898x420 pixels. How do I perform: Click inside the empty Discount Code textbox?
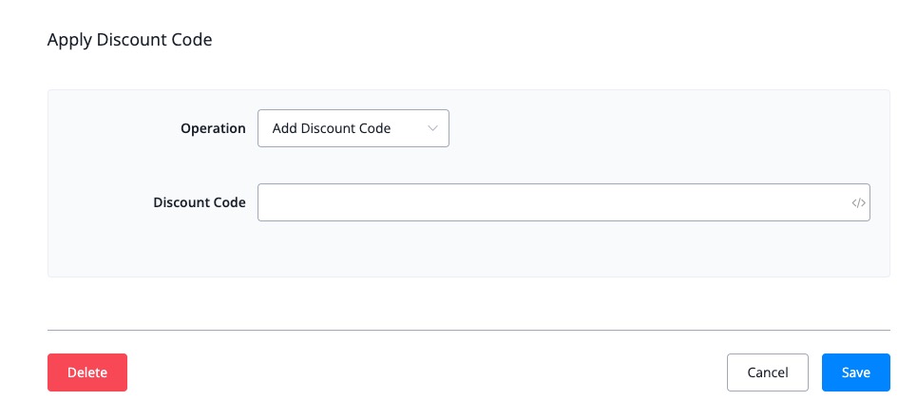point(551,202)
